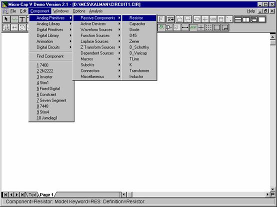Toggle the green .TEXT attribute icon
The height and width of the screenshot is (207, 277).
click(x=193, y=27)
